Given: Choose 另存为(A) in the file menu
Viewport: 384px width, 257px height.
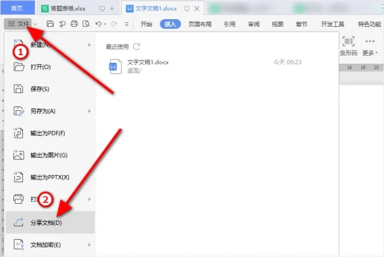Looking at the screenshot, I should 50,111.
